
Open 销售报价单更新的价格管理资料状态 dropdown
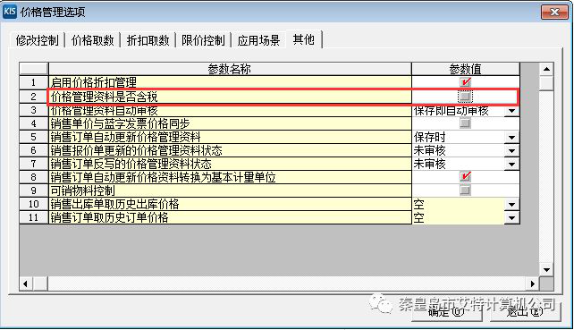pos(511,150)
